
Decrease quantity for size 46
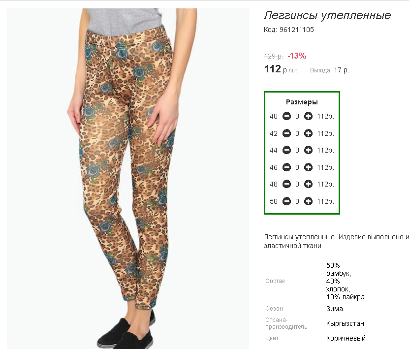pyautogui.click(x=286, y=167)
